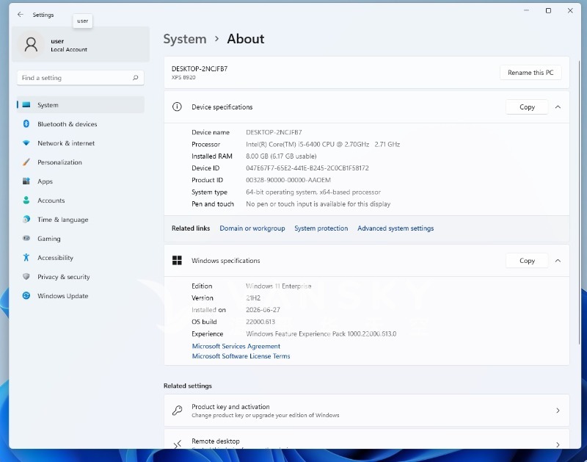Go to Bluetooth & devices settings
Image resolution: width=587 pixels, height=462 pixels.
[81, 124]
